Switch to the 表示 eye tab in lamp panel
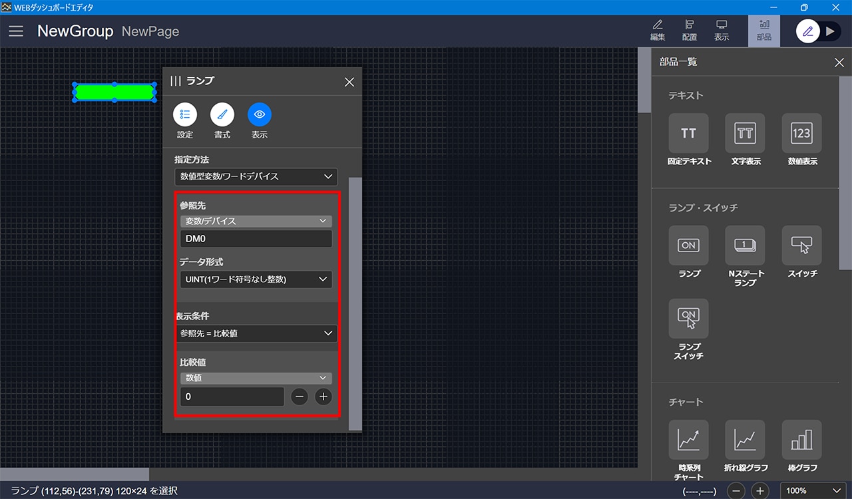The height and width of the screenshot is (499, 852). [259, 115]
